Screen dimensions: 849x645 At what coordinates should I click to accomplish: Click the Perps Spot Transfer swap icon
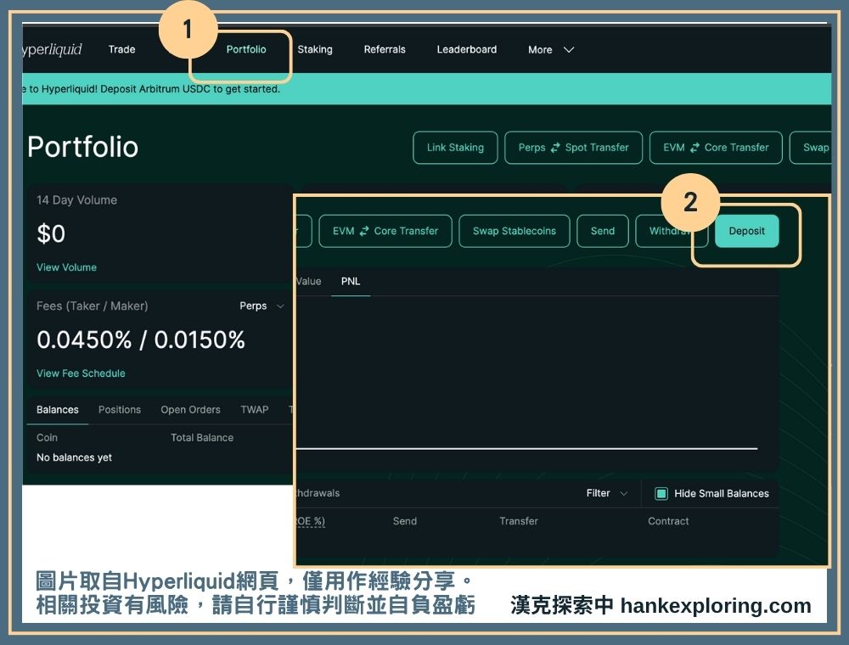(555, 147)
